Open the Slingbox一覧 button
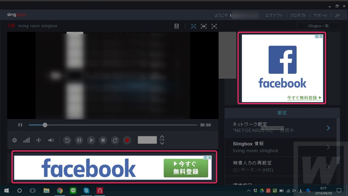 point(318,26)
